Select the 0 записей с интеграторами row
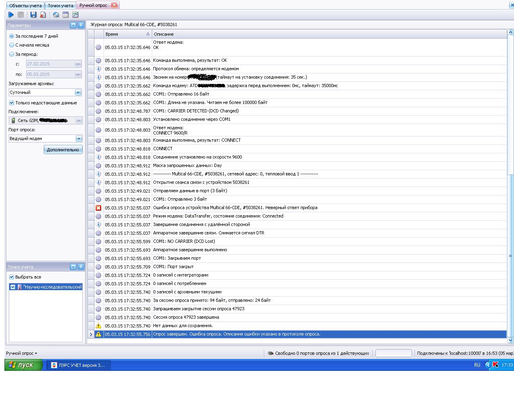 (297, 275)
